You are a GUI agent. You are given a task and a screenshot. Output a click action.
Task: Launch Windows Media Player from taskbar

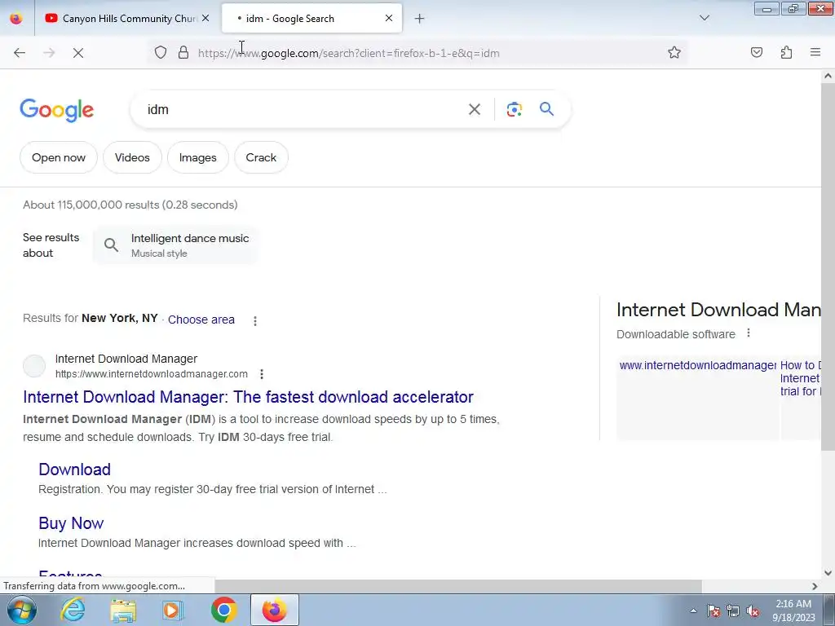pos(173,610)
